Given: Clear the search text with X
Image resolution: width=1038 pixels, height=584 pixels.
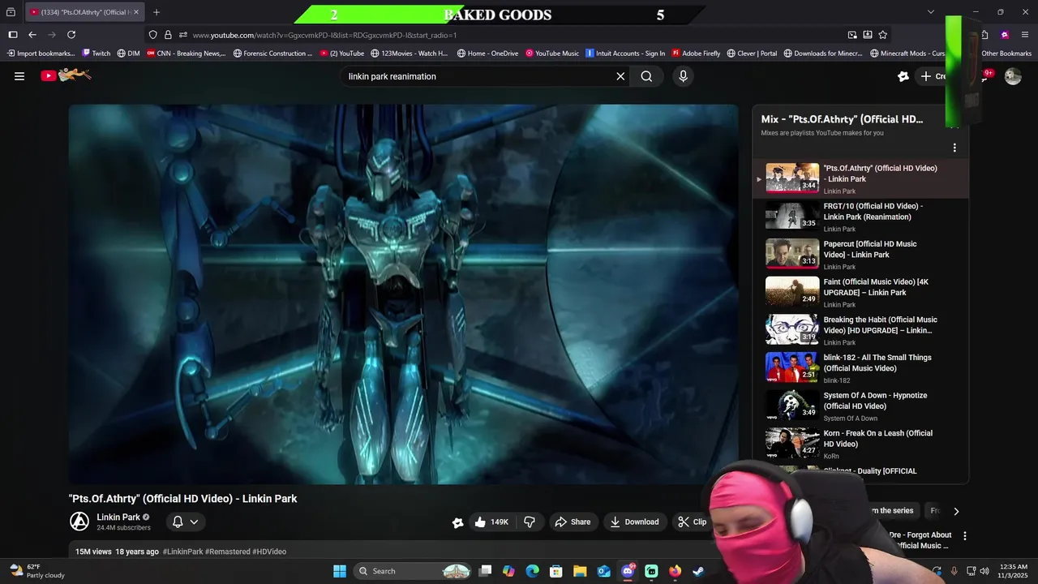Looking at the screenshot, I should [620, 76].
